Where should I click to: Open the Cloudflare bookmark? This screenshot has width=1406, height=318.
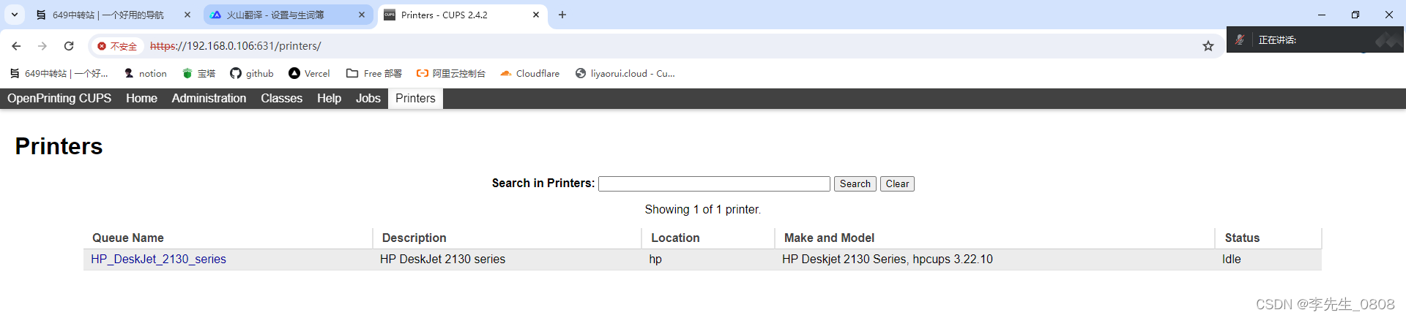coord(529,73)
